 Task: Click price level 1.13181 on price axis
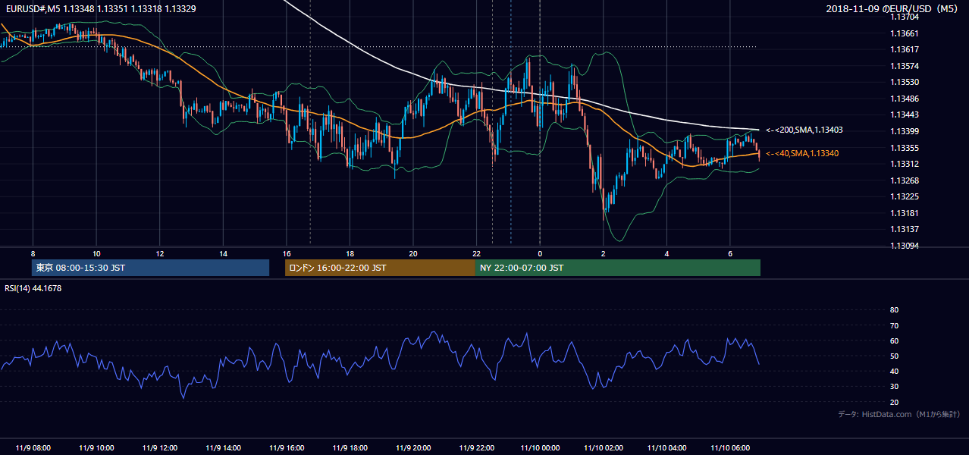coord(904,214)
